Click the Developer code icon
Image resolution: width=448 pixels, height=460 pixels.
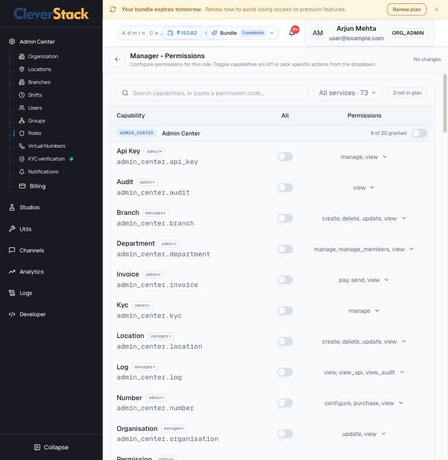click(12, 314)
